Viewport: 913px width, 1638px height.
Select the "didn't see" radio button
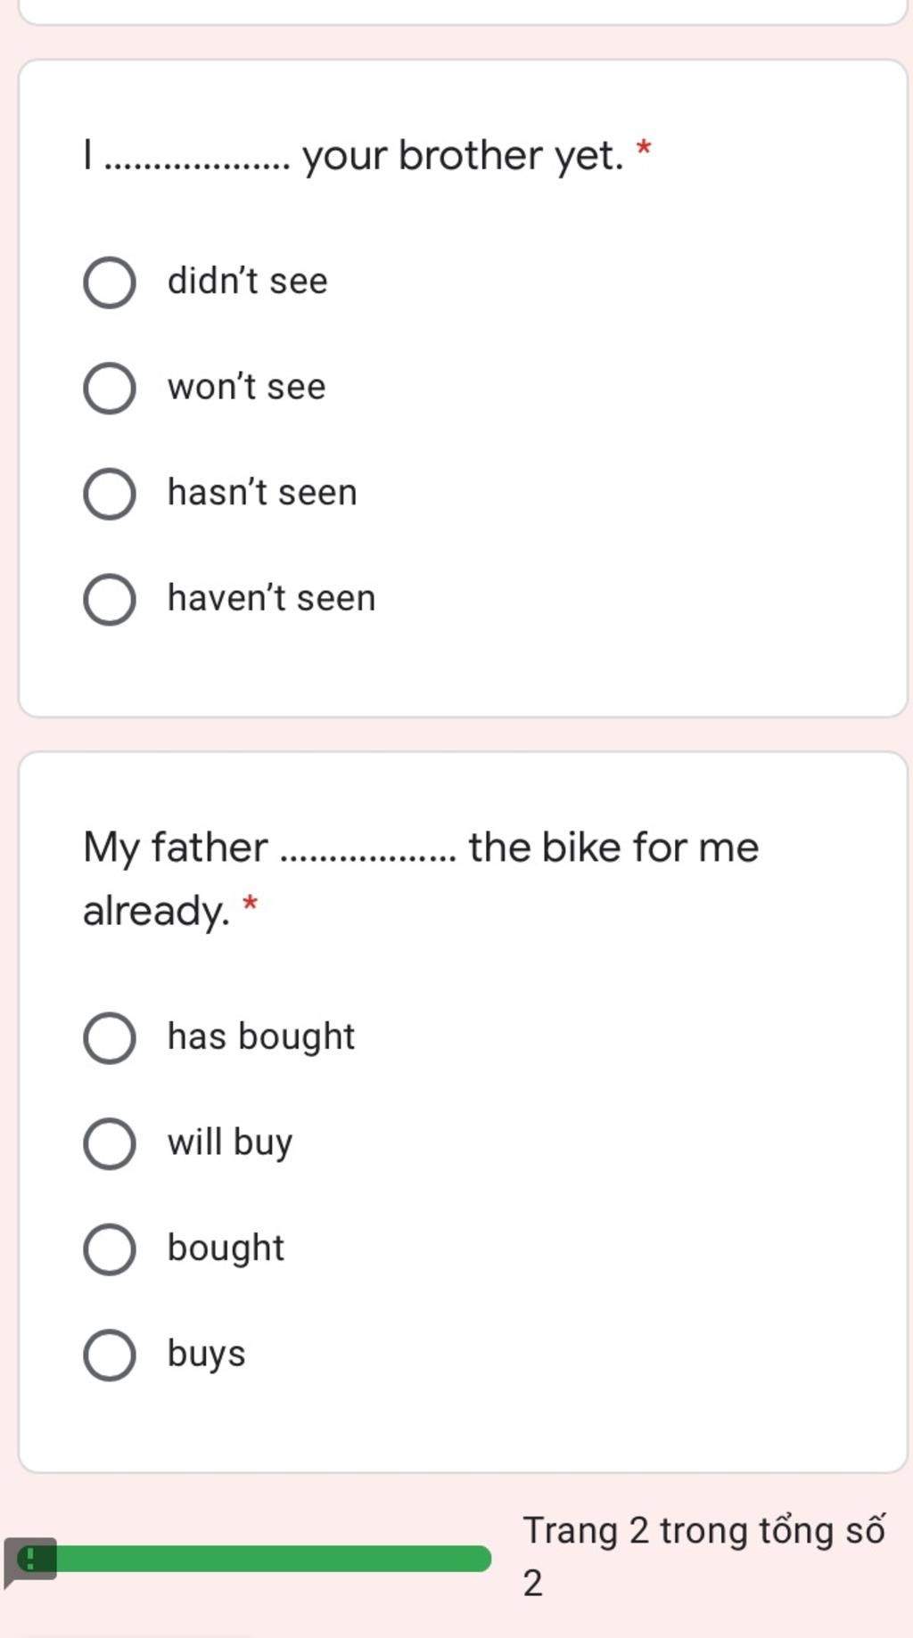click(110, 283)
